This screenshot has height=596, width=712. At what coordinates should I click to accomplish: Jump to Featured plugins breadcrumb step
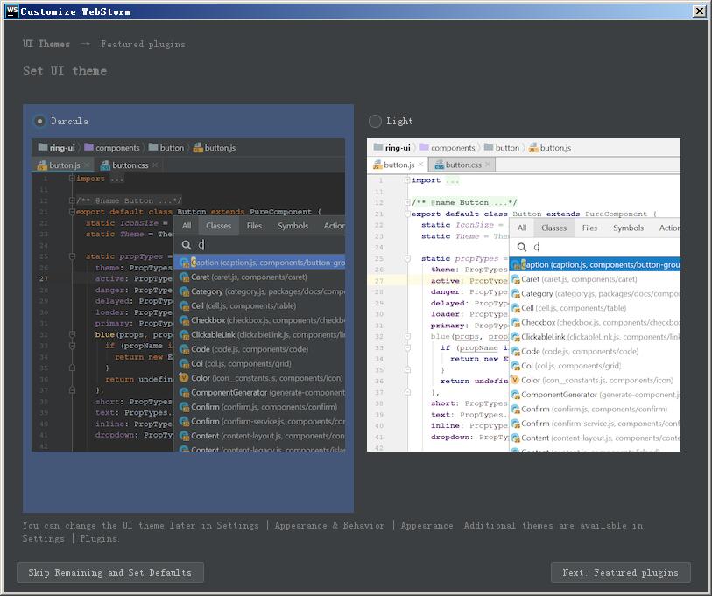(143, 44)
